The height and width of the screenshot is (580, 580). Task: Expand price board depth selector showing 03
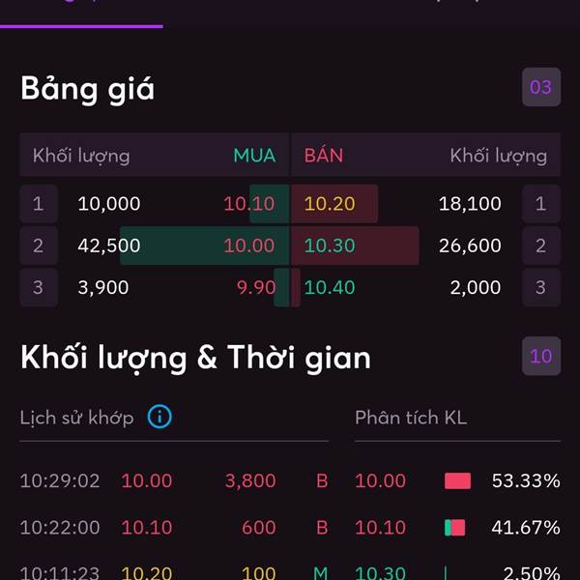click(541, 87)
